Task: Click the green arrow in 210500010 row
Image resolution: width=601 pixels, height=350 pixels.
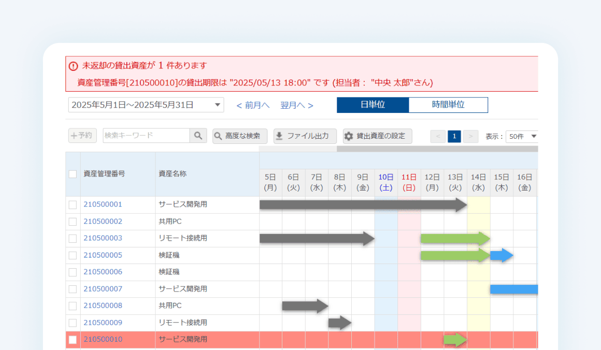Action: coord(455,340)
